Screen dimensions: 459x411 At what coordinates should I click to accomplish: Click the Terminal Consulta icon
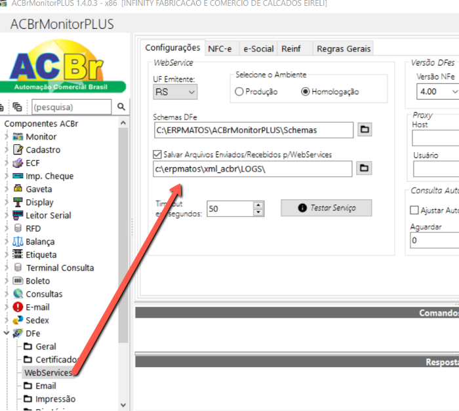pyautogui.click(x=18, y=267)
